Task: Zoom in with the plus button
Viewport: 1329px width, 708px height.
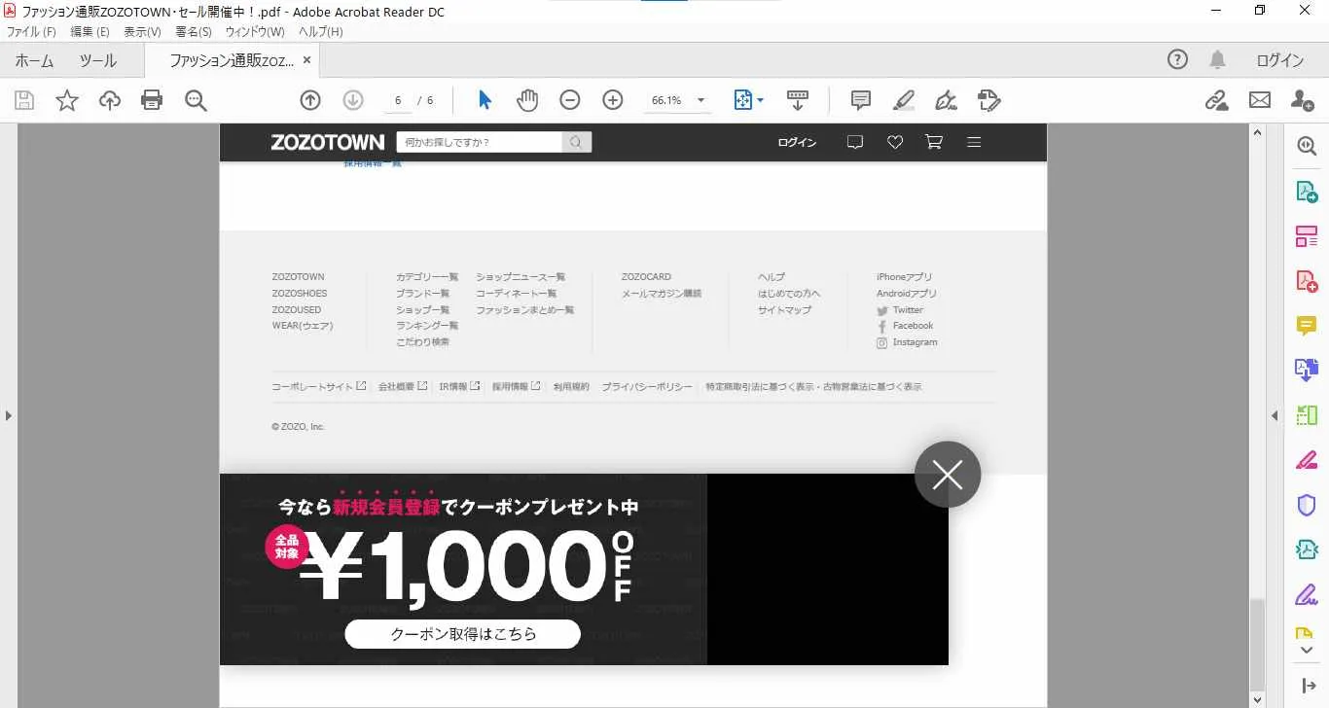Action: click(613, 100)
